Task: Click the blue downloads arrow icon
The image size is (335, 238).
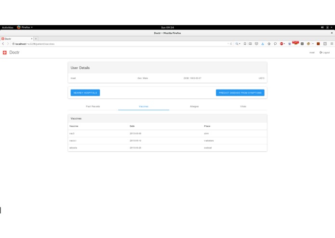Action: (x=263, y=44)
